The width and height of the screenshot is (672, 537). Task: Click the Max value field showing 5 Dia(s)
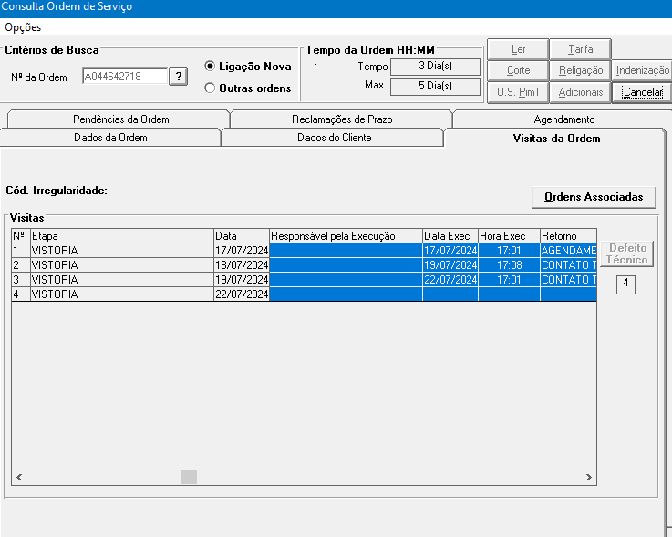point(436,86)
